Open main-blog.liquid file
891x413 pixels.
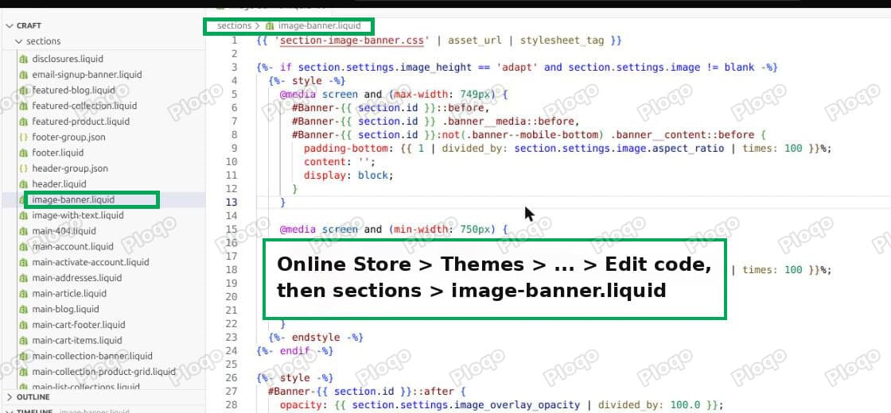click(65, 309)
